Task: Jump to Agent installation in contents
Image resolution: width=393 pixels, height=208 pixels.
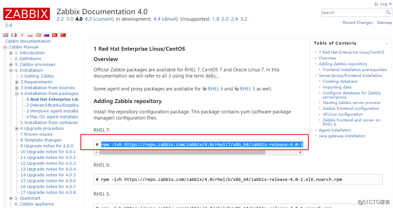Action: (335, 130)
